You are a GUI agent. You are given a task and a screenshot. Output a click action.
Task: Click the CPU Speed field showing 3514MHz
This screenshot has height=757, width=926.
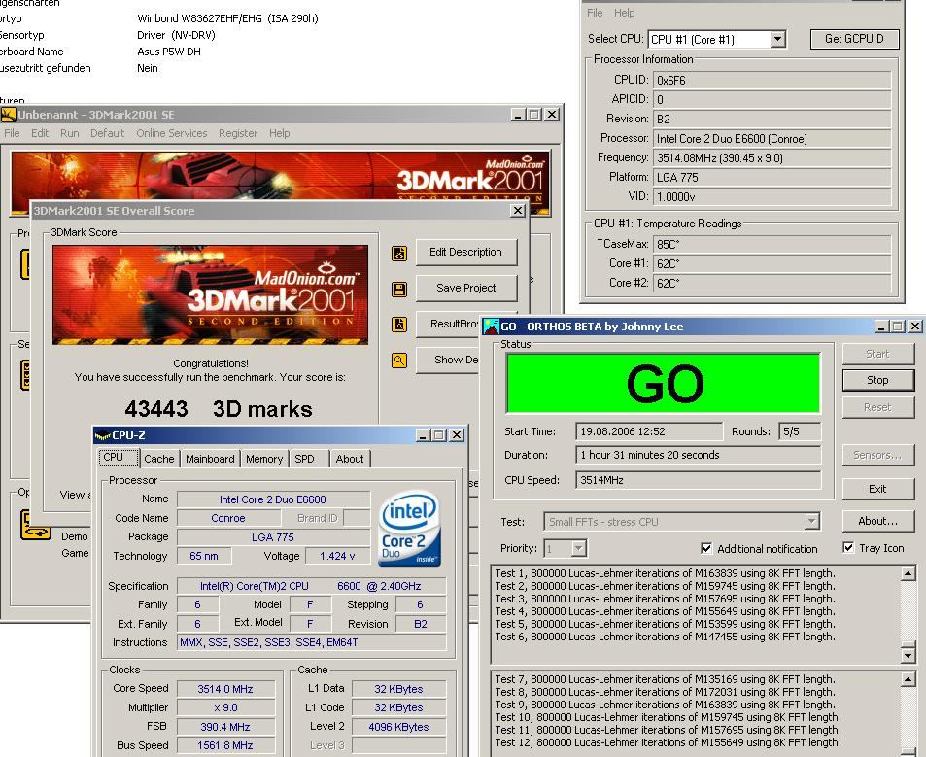698,480
